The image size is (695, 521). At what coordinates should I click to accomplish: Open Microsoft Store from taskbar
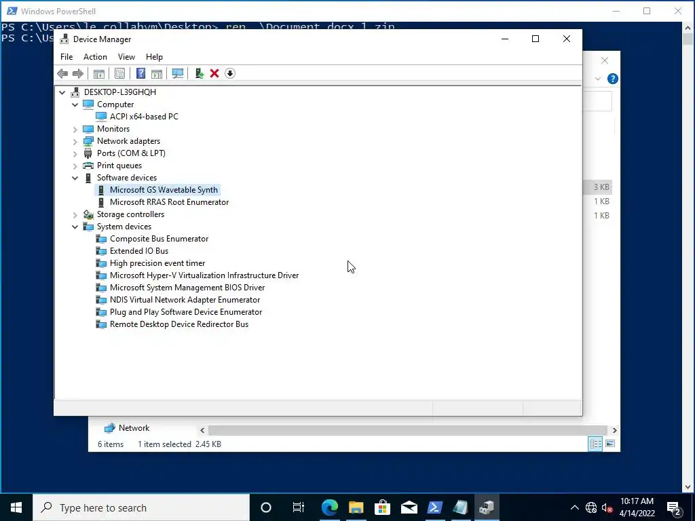point(382,507)
